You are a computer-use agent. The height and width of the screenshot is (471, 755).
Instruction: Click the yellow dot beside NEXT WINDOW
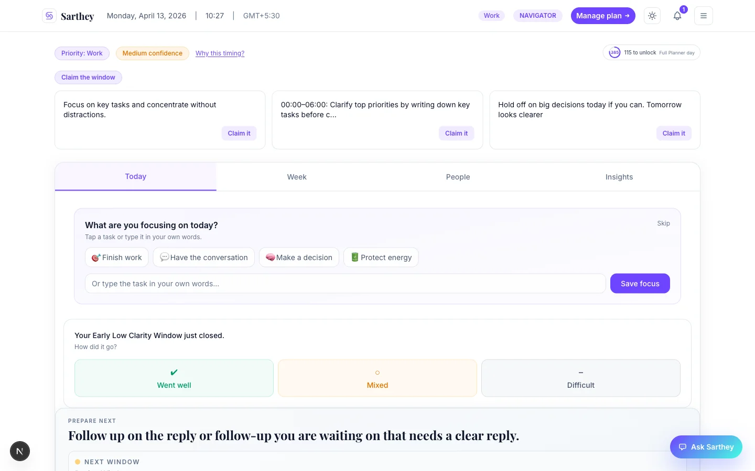tap(78, 462)
